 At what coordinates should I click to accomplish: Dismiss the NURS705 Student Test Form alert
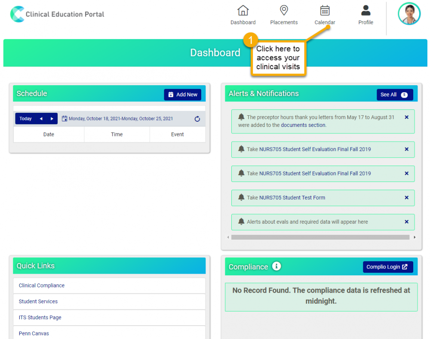[x=406, y=197]
